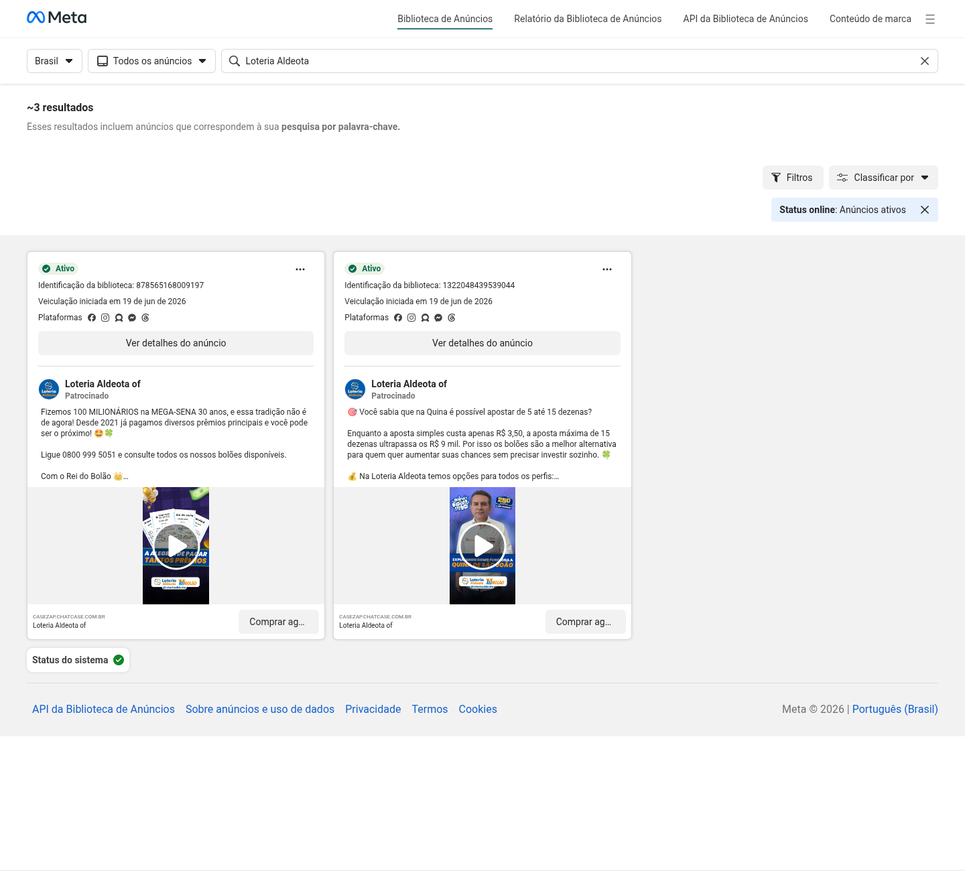View details of ad 878565168009197
This screenshot has height=871, width=965.
pos(176,343)
